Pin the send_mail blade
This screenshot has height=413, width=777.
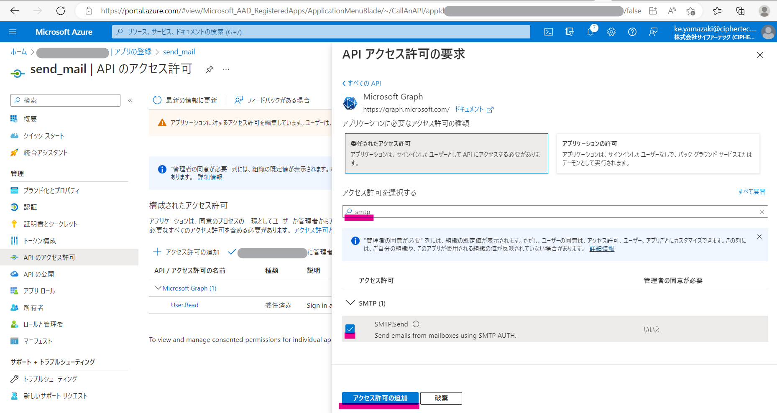click(210, 69)
